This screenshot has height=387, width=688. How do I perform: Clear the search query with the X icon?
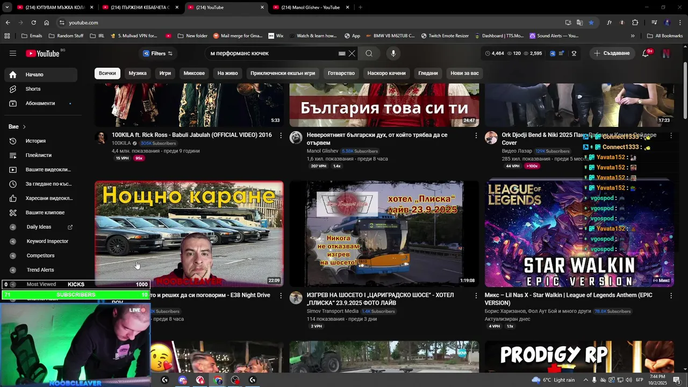352,53
